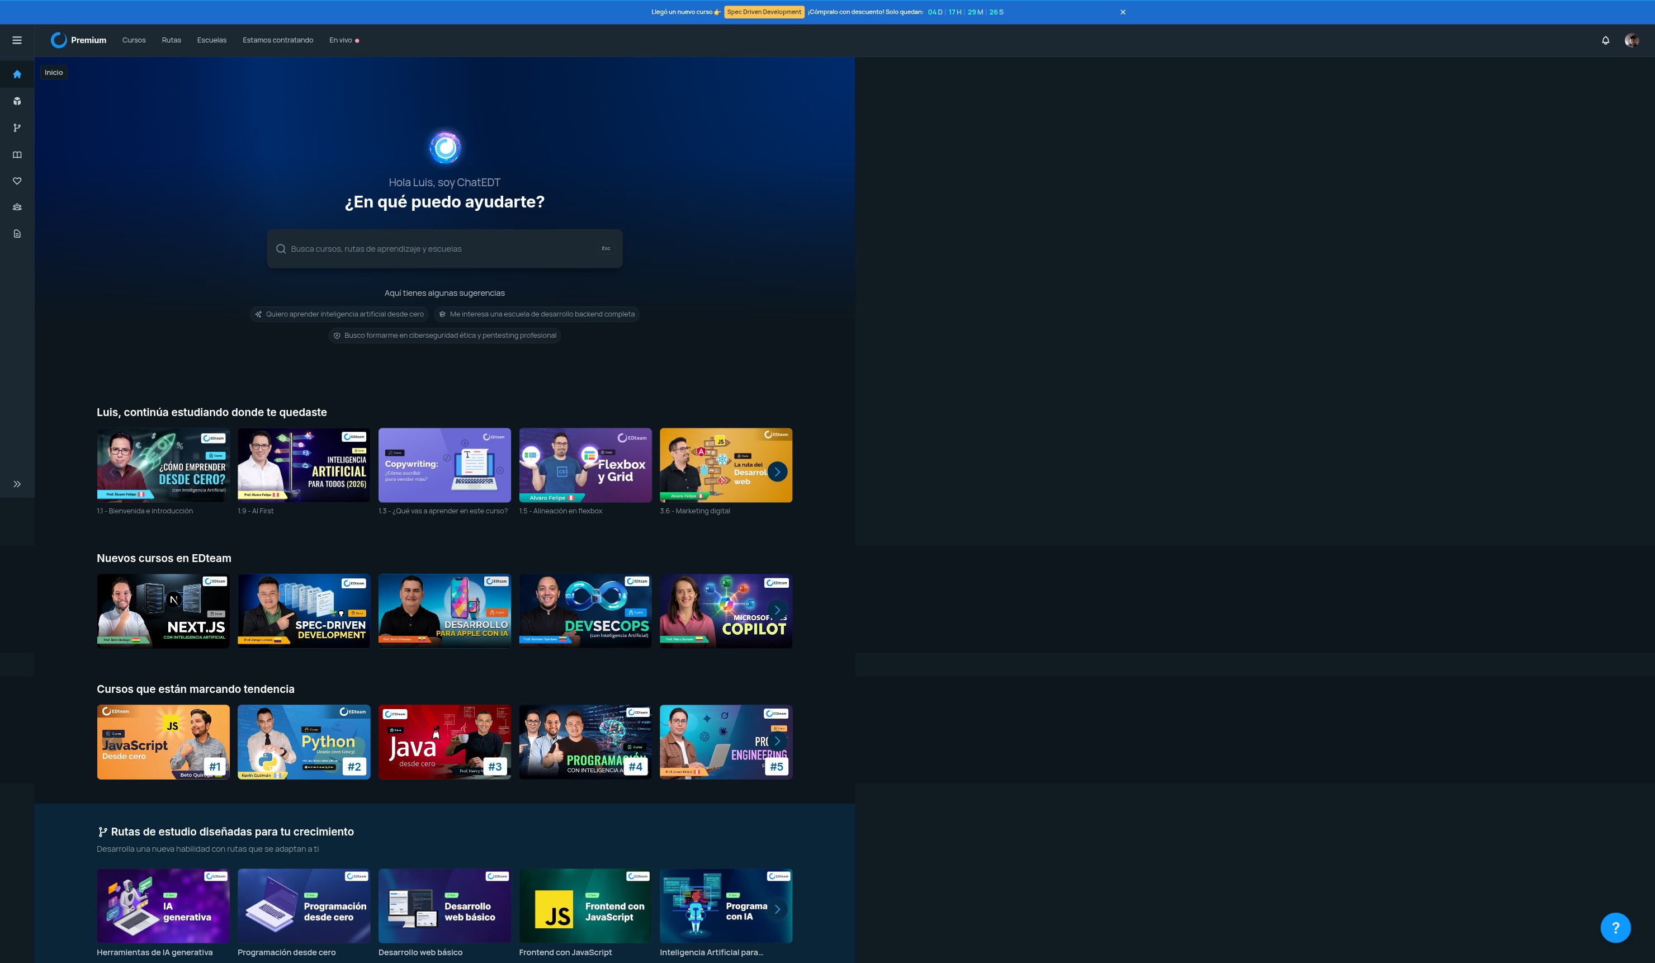1655x963 pixels.
Task: Open the notifications bell
Action: (x=1605, y=40)
